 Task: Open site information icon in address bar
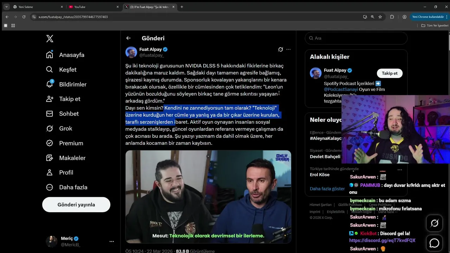tap(34, 17)
